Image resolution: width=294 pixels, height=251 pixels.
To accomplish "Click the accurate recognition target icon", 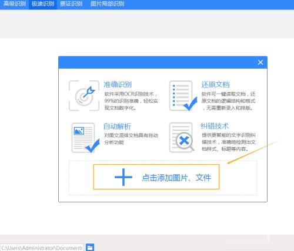I will tap(84, 96).
